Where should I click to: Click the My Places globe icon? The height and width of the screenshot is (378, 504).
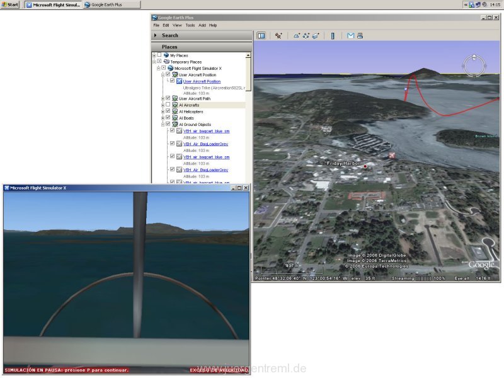166,55
